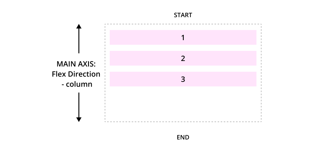Image resolution: width=313 pixels, height=152 pixels.
Task: Select the pink flex item labeled 1
Action: (183, 37)
